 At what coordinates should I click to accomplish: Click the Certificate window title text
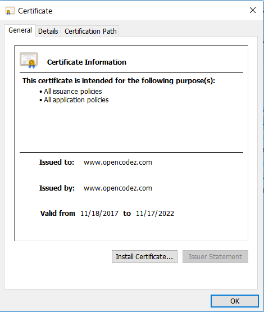35,11
